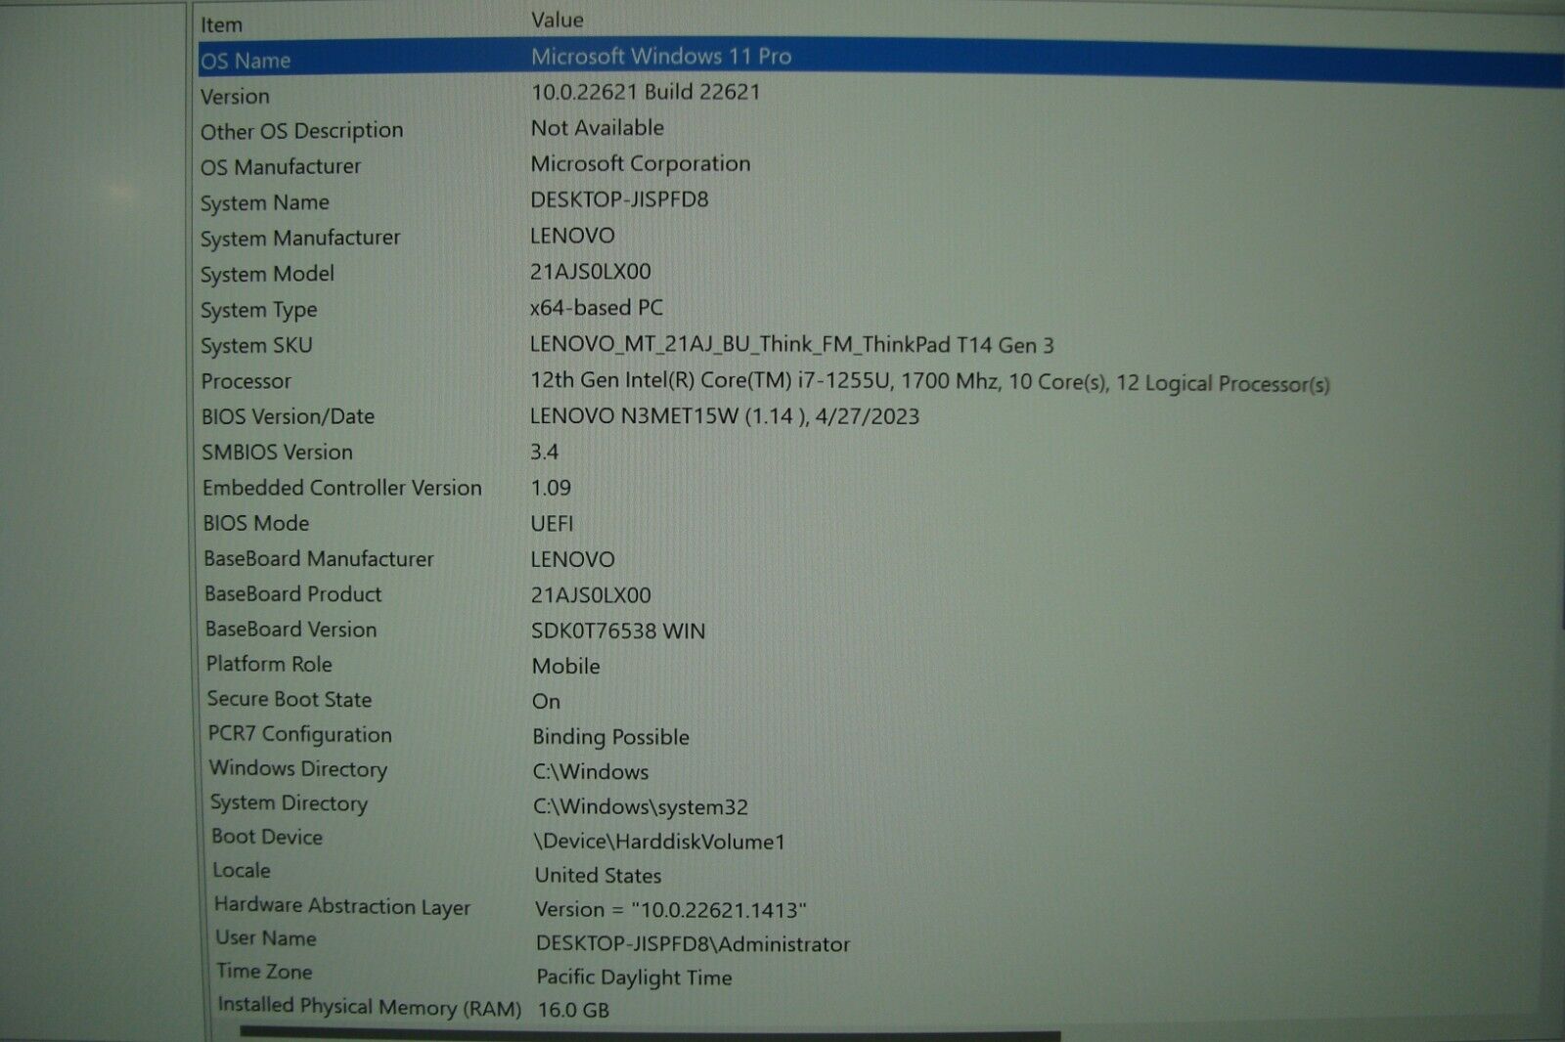Click the Mobile value

coord(566,667)
